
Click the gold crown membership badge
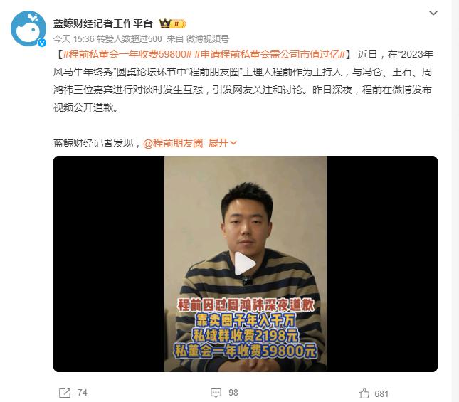coord(172,23)
